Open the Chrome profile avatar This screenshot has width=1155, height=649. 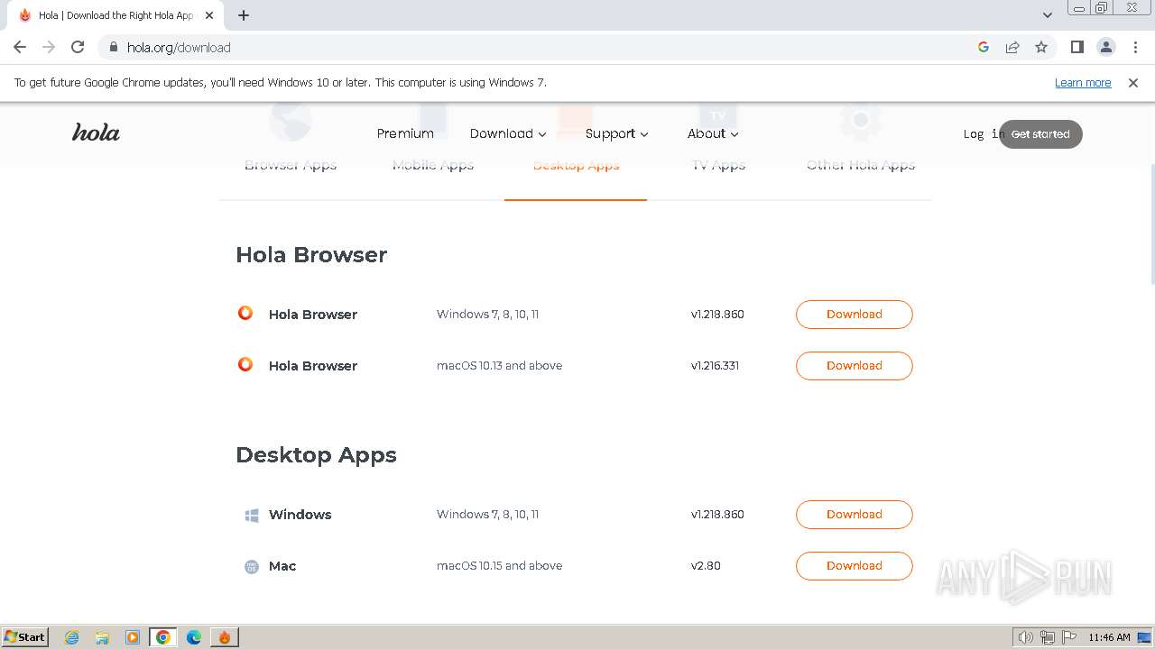coord(1105,47)
